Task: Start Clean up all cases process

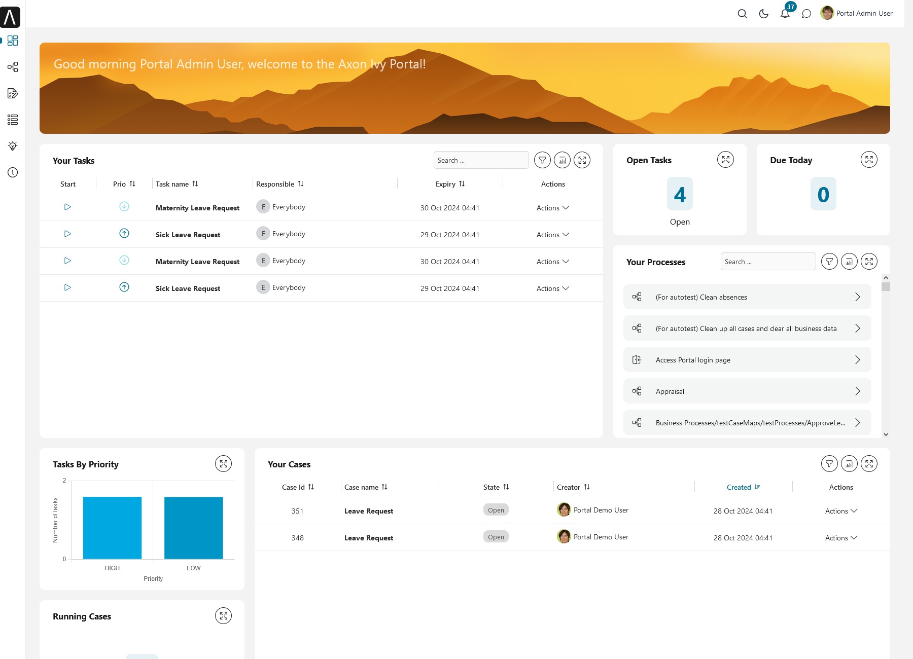Action: click(747, 328)
